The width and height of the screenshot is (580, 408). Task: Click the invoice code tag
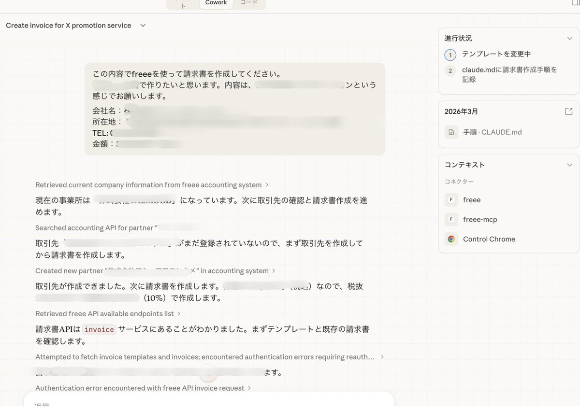point(99,330)
